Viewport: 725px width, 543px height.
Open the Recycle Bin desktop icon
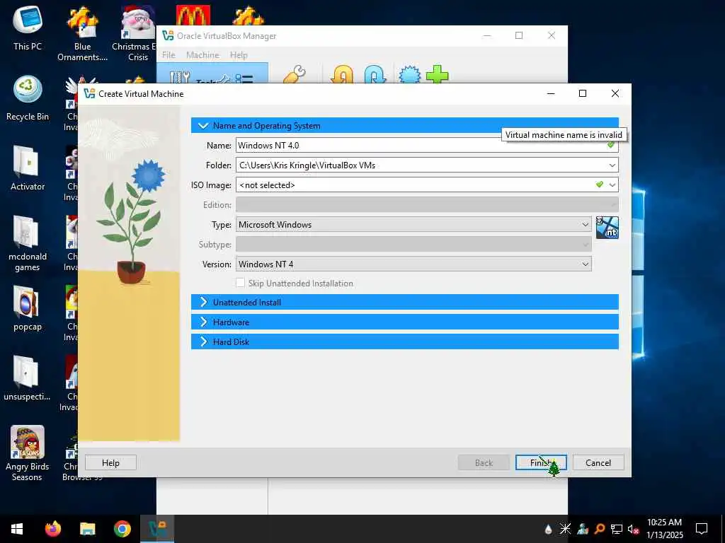coord(28,98)
